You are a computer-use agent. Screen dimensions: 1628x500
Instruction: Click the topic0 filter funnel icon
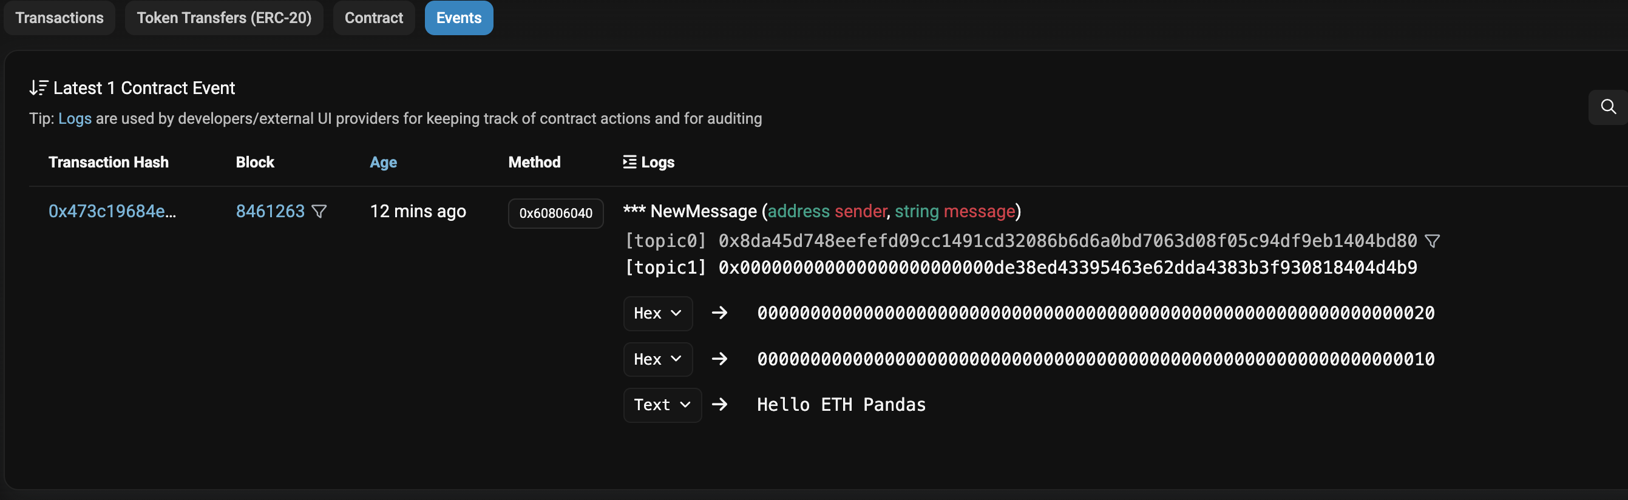[1433, 241]
